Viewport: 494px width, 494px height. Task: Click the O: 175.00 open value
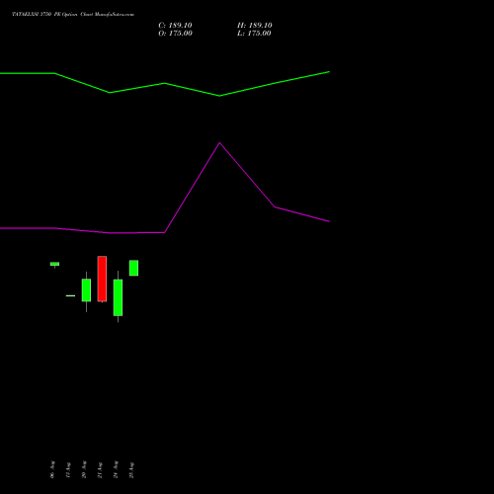click(x=175, y=34)
